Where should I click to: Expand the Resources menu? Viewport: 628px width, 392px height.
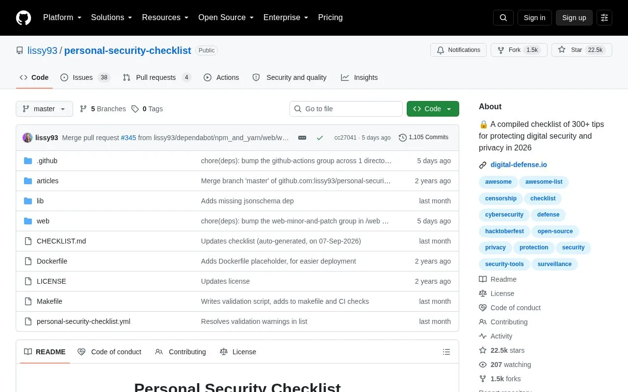tap(165, 18)
